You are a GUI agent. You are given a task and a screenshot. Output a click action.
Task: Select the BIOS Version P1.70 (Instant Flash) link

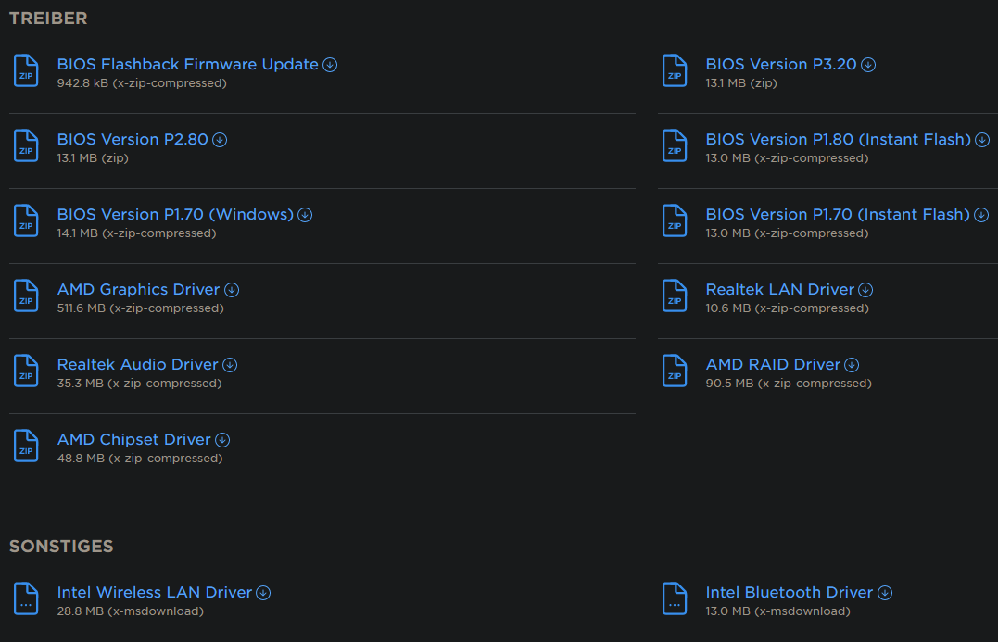838,214
